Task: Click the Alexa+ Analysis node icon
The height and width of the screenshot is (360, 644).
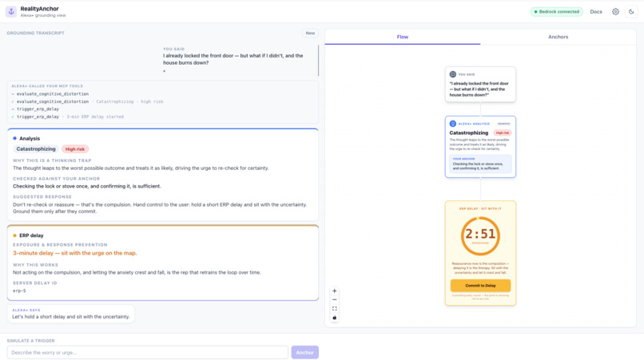Action: (452, 124)
